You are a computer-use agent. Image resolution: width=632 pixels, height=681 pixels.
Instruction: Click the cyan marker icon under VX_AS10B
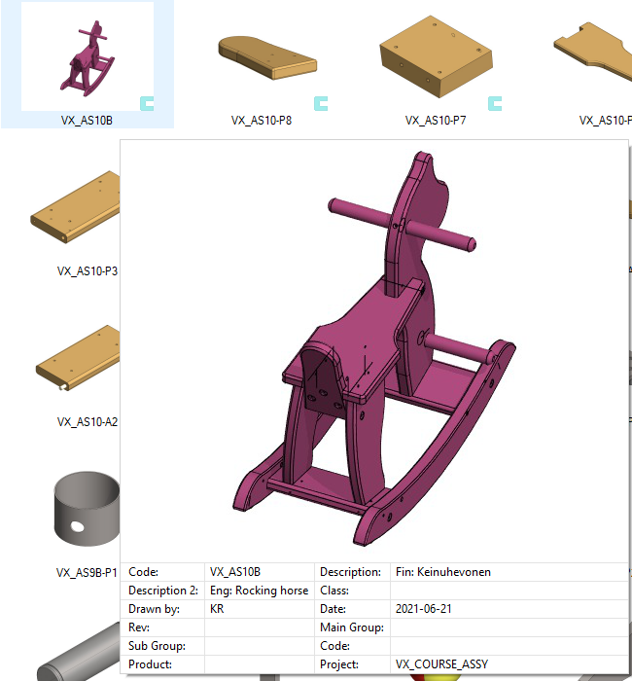(x=147, y=104)
